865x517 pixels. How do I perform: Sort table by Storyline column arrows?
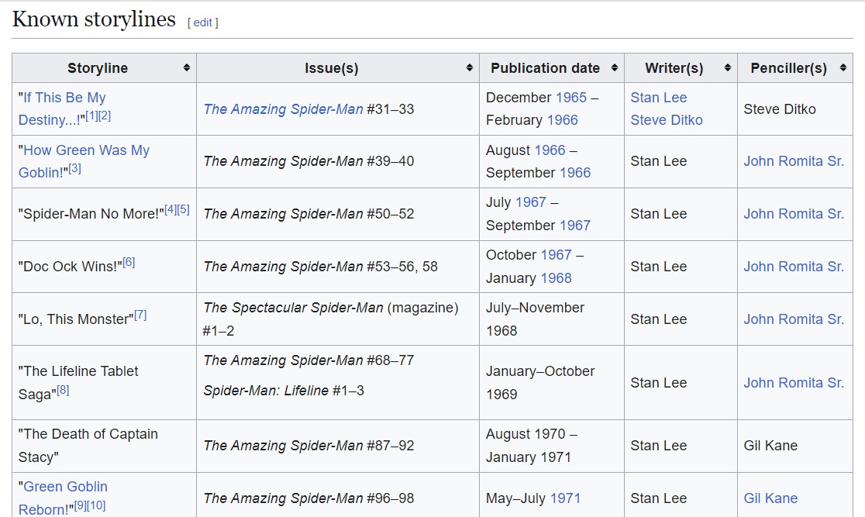pos(187,68)
